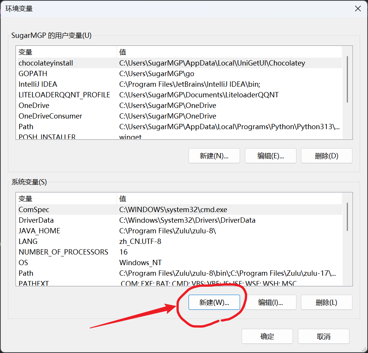Image resolution: width=368 pixels, height=353 pixels.
Task: Select the system Path variable with Zulu
Action: point(26,273)
